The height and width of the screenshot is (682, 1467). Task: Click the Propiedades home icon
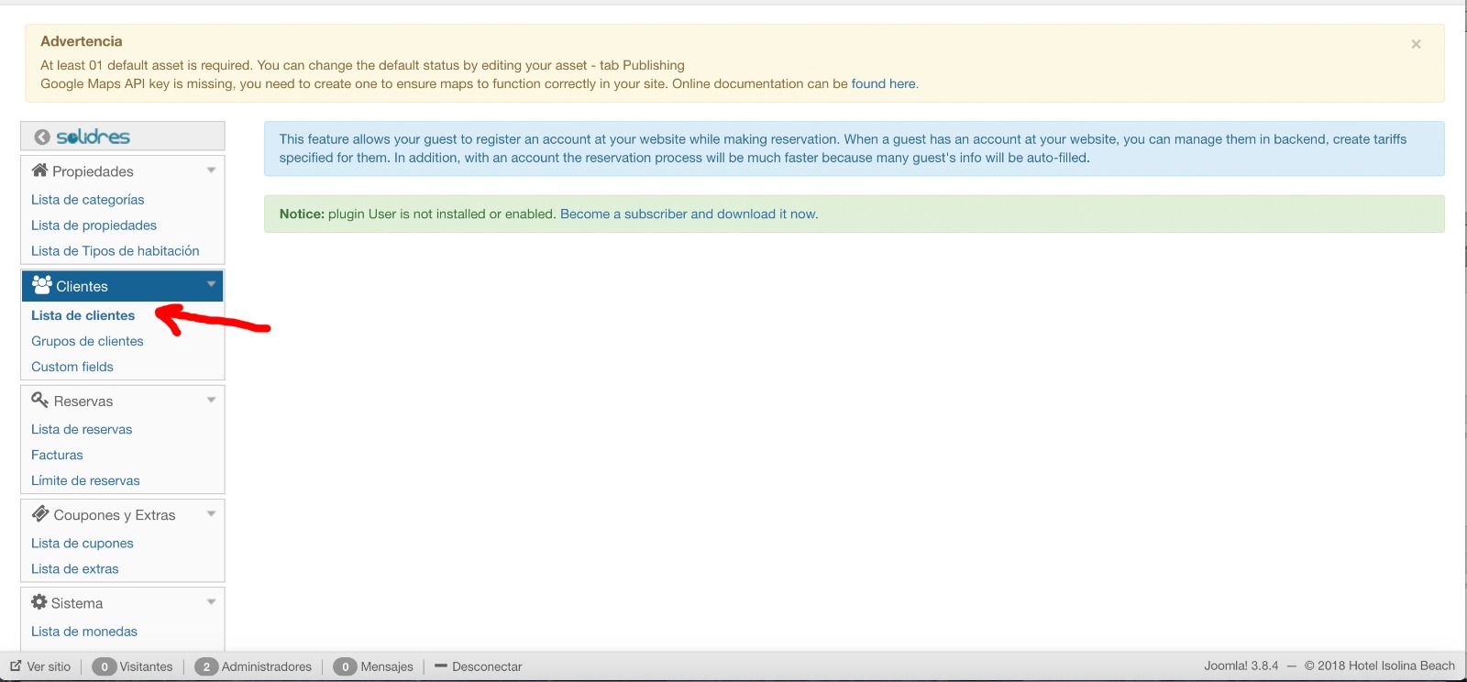(x=39, y=170)
